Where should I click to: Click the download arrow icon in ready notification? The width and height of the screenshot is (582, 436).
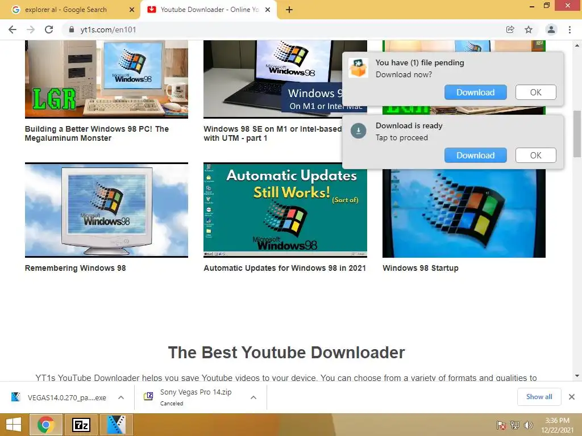(359, 131)
